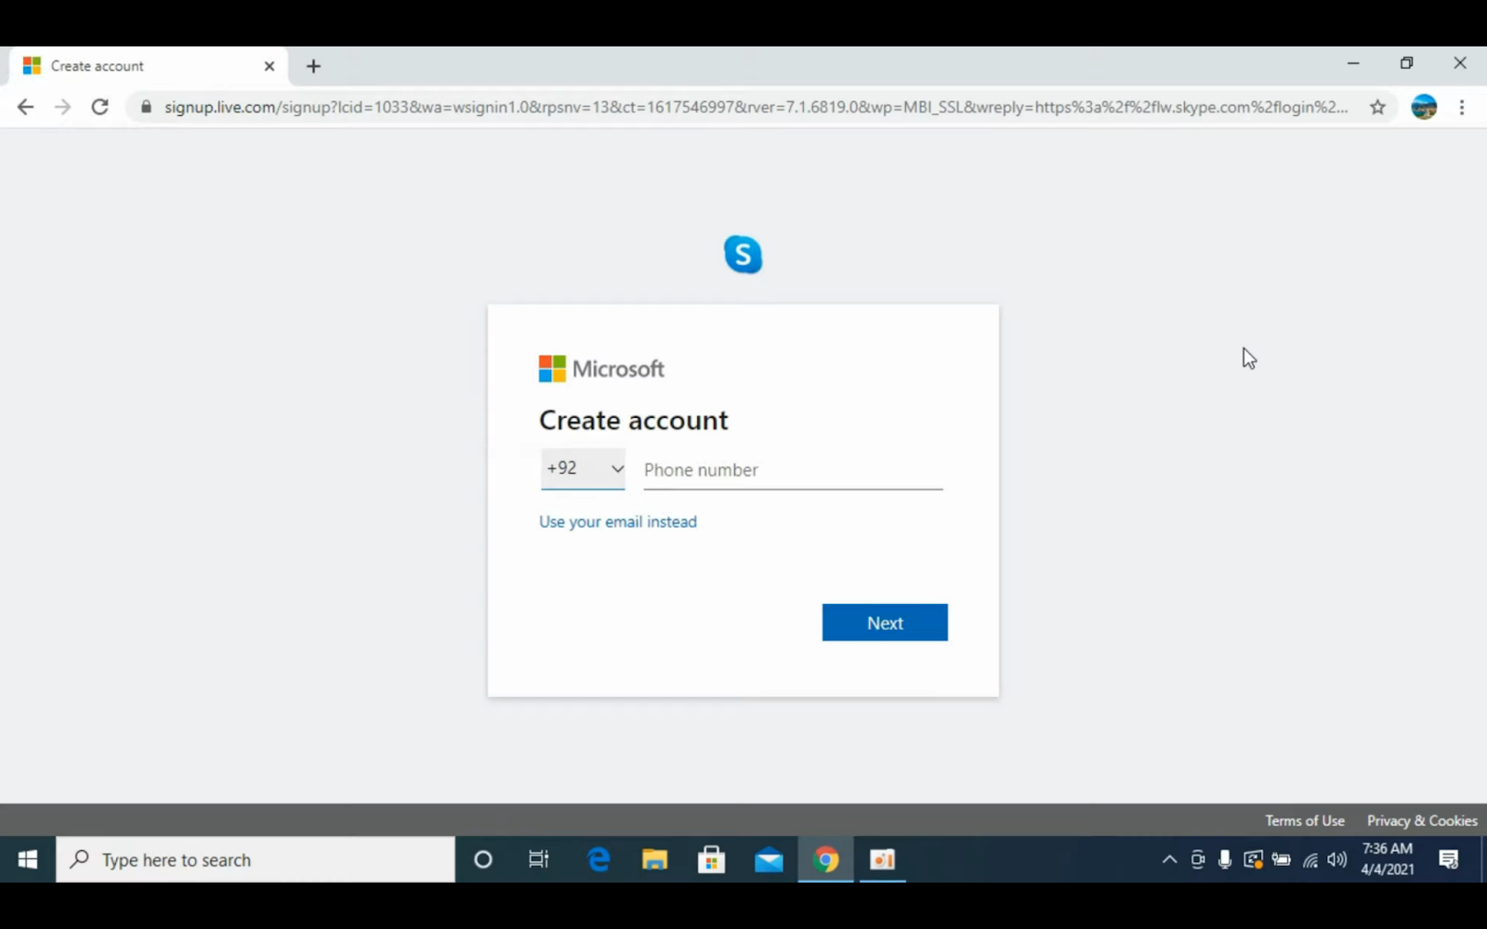1487x929 pixels.
Task: Restore down the Chrome window
Action: (x=1406, y=63)
